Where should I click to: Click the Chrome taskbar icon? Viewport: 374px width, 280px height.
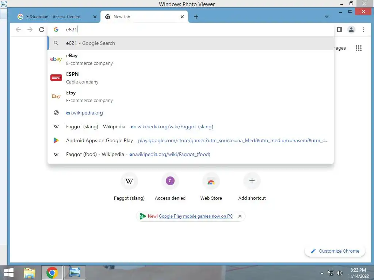click(52, 273)
